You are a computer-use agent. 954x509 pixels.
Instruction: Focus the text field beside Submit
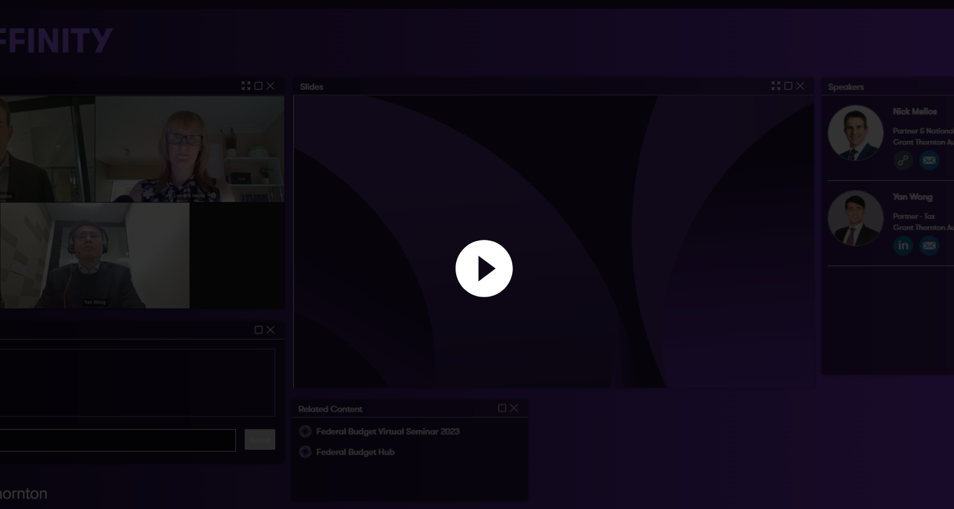coord(117,440)
